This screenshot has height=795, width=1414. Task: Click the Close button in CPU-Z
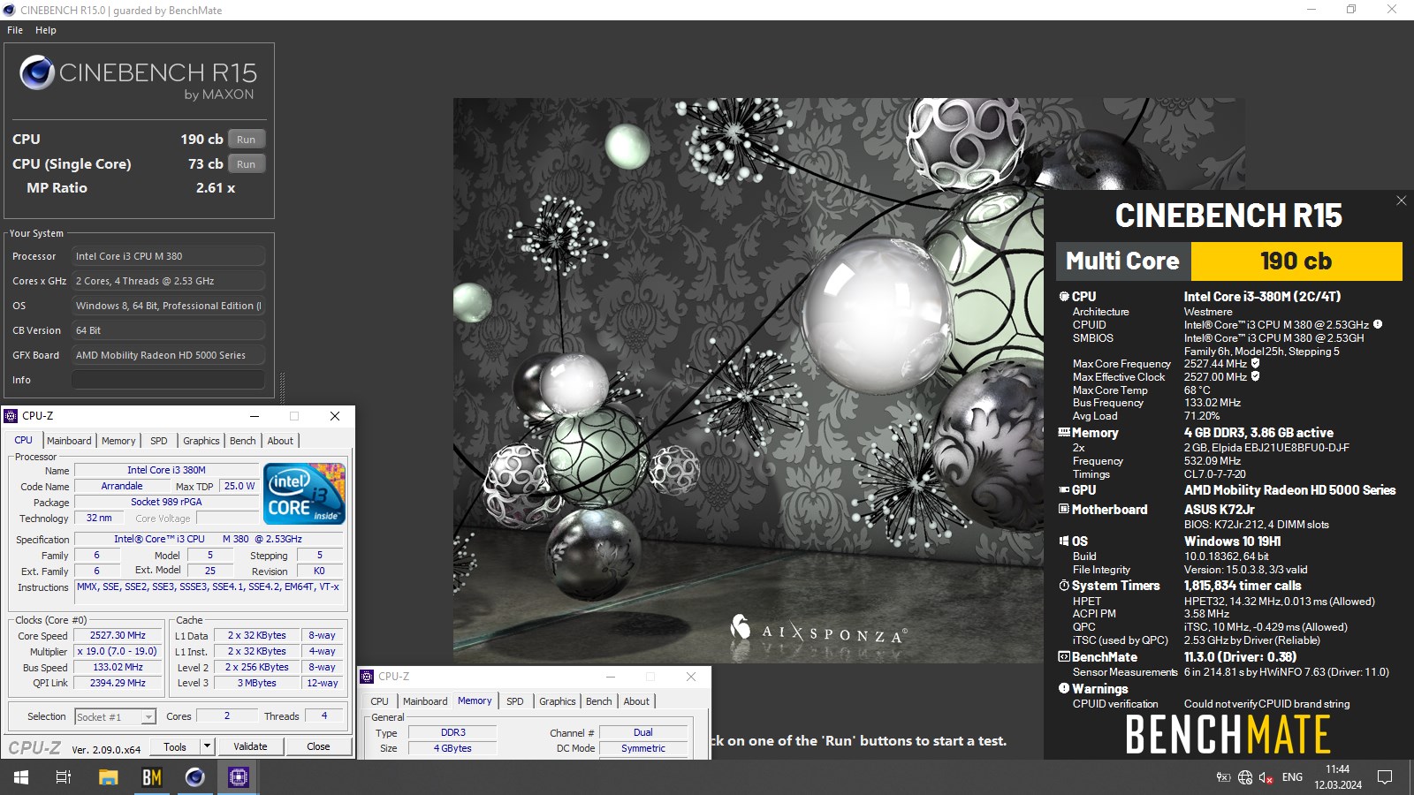(x=318, y=746)
